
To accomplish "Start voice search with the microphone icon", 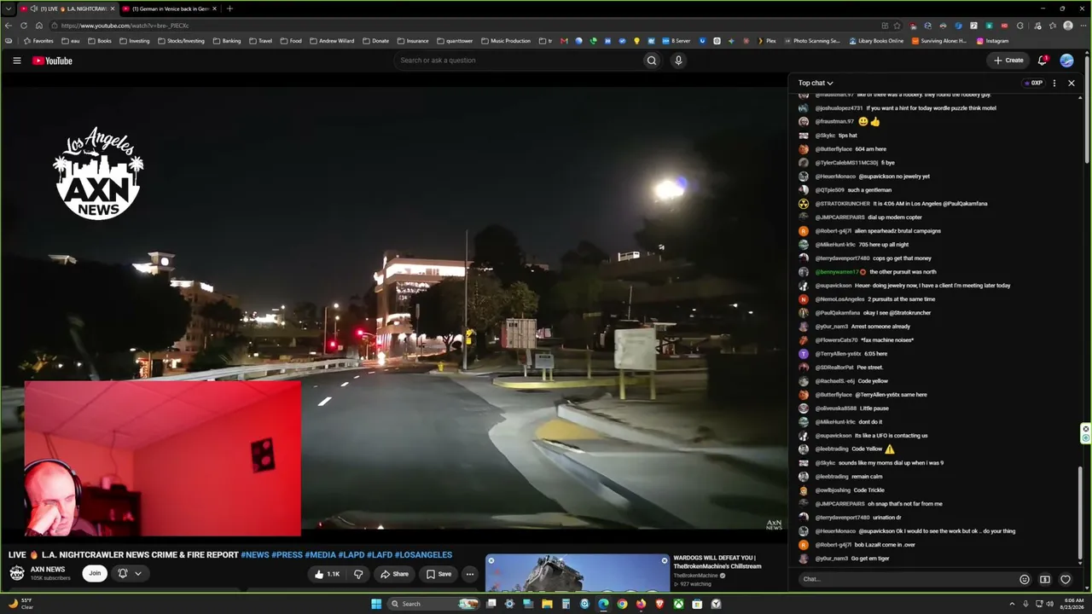I will pos(678,61).
